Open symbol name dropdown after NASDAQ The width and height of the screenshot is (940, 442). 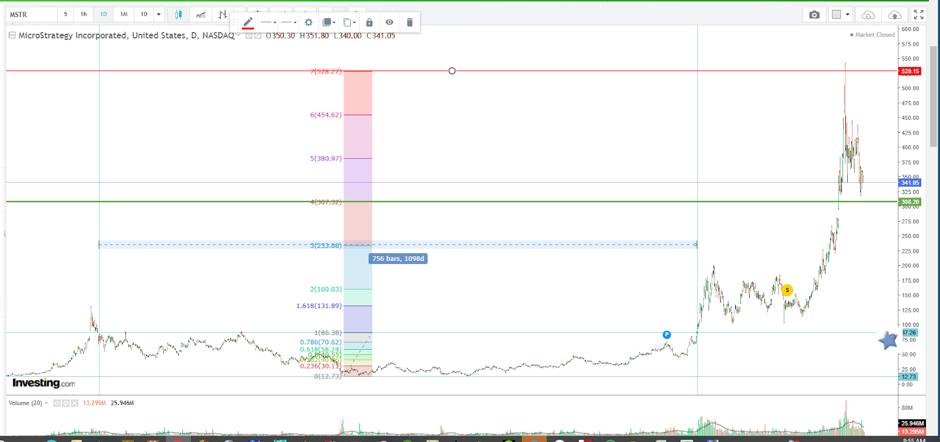239,36
